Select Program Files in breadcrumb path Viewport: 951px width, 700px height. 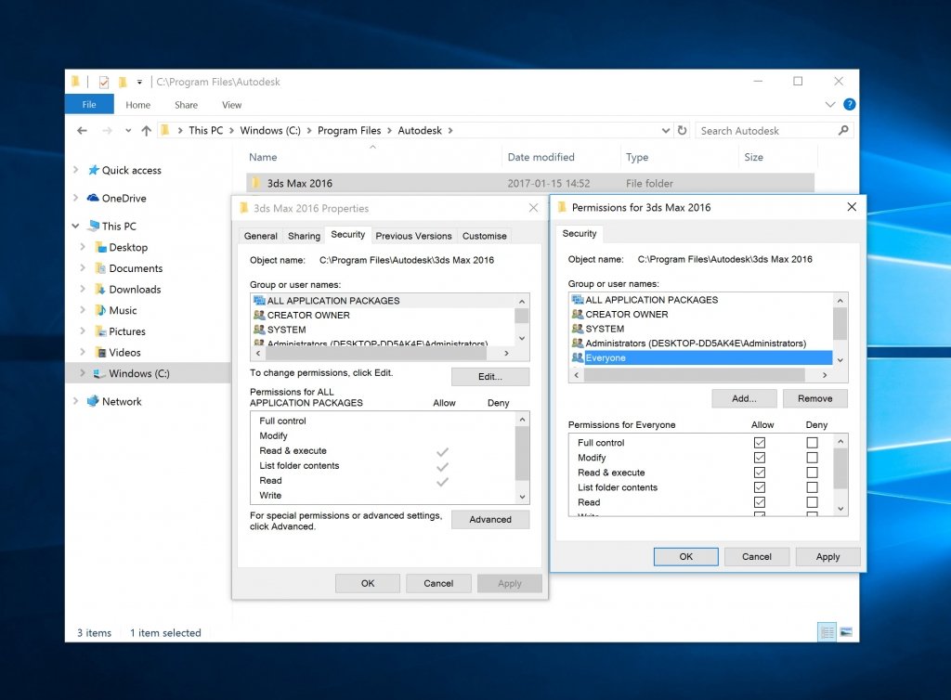point(349,130)
